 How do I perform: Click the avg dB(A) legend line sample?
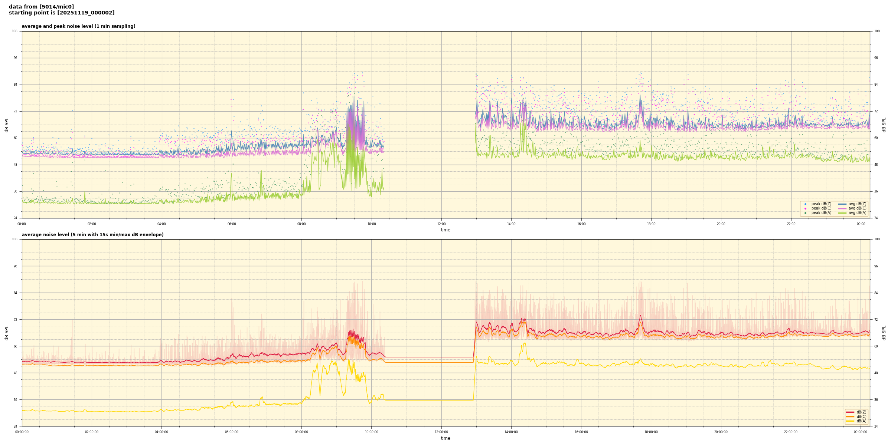(842, 213)
